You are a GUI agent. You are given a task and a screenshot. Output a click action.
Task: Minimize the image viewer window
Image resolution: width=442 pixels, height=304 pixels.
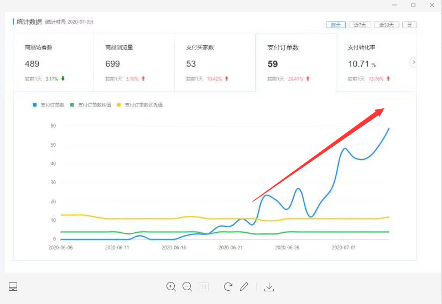pyautogui.click(x=394, y=5)
